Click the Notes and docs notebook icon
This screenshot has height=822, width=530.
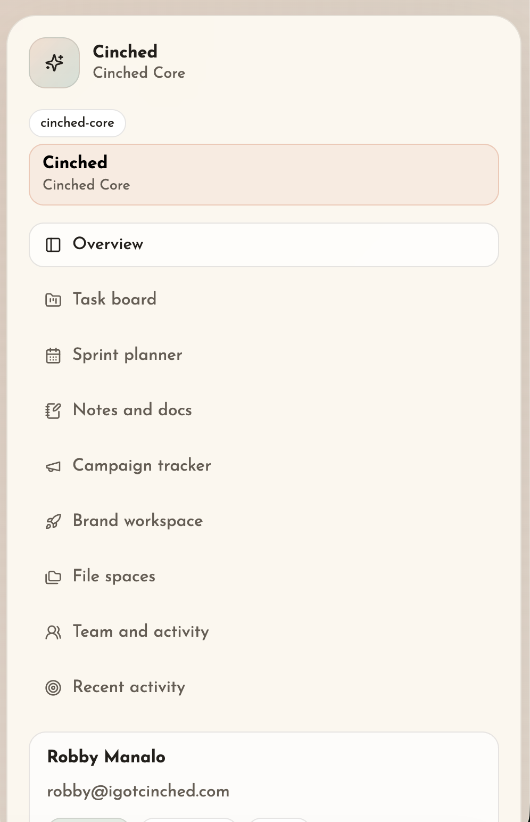(x=53, y=411)
